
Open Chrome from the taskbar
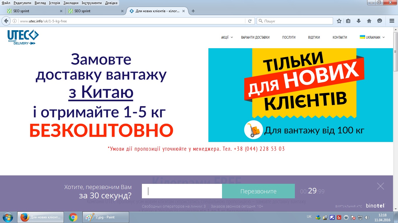[73, 217]
